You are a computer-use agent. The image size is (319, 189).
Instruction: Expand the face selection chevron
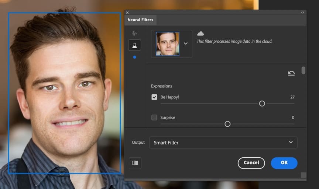click(186, 43)
